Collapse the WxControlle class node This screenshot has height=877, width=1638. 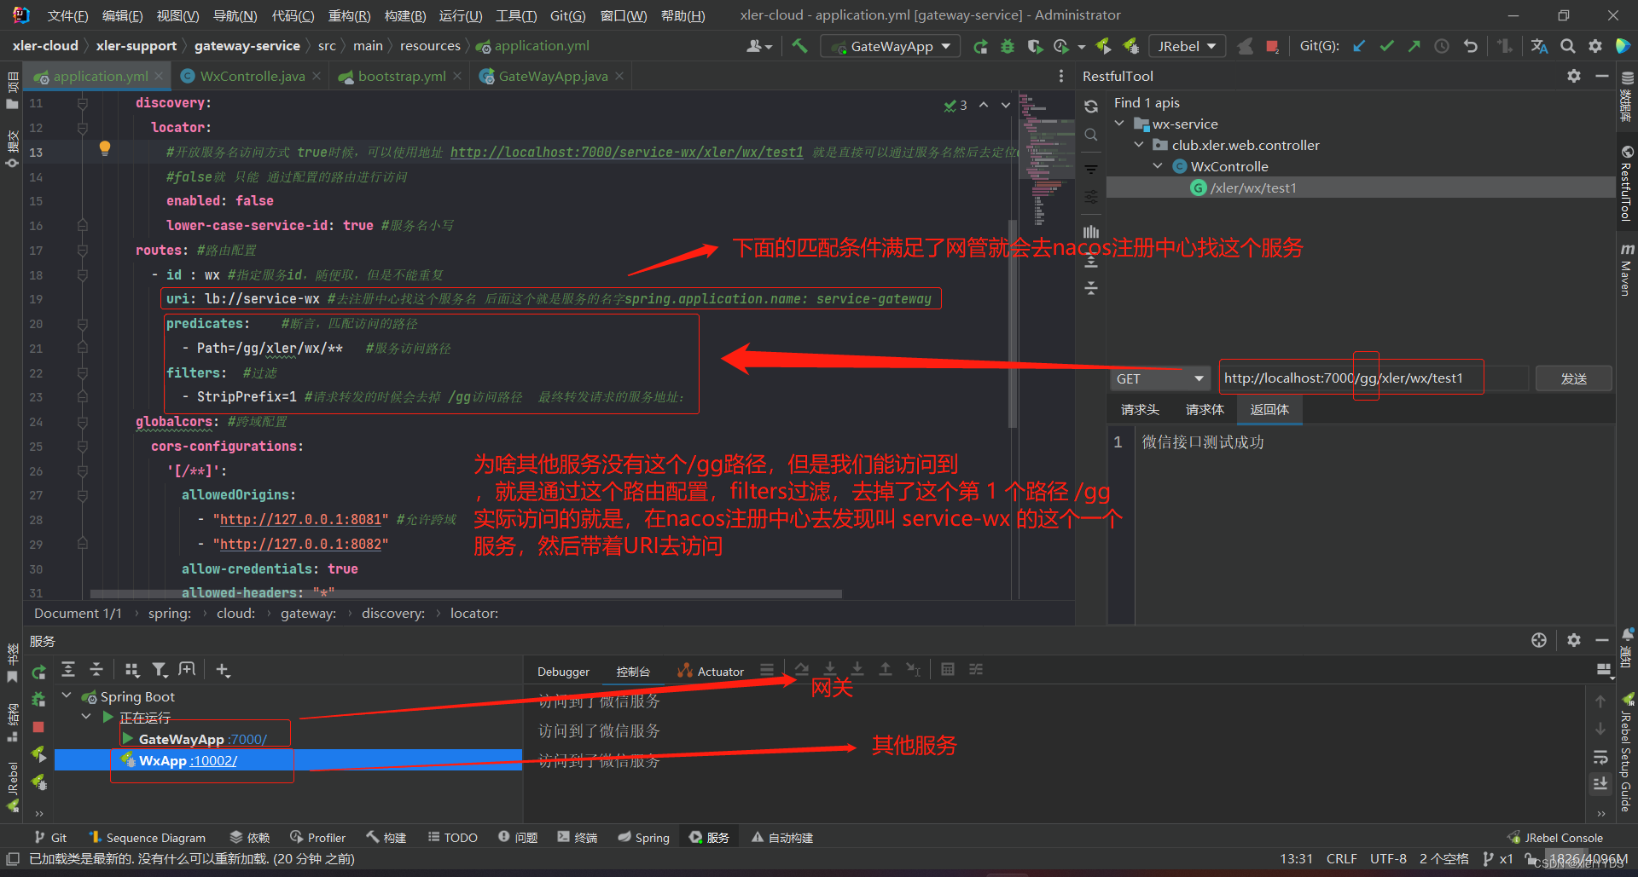point(1158,167)
